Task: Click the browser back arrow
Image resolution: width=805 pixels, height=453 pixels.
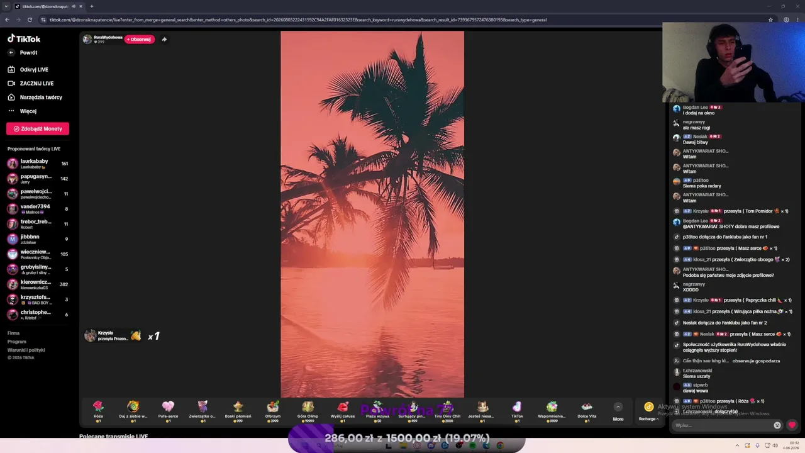Action: coord(7,20)
